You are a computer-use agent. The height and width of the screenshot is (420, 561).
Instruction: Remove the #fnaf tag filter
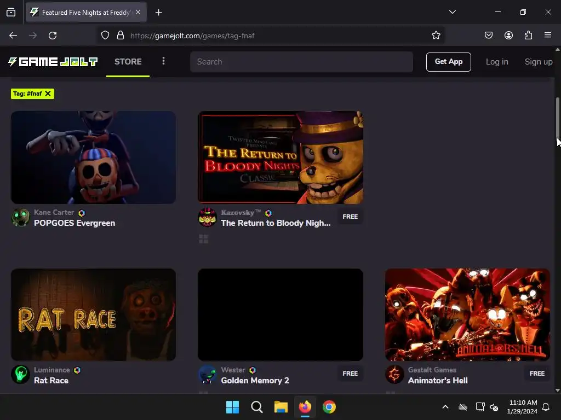point(48,94)
